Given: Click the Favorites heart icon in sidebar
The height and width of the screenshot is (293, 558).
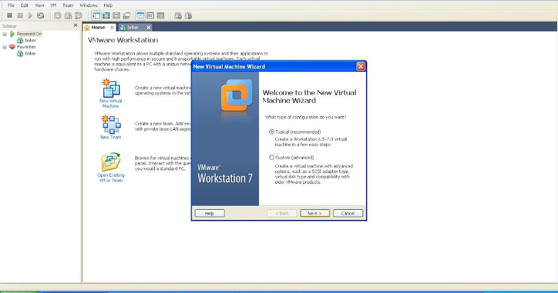Looking at the screenshot, I should tap(13, 47).
